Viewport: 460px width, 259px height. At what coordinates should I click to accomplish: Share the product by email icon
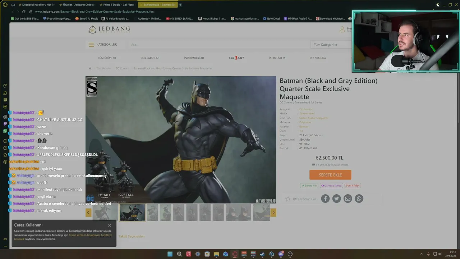[x=348, y=199]
